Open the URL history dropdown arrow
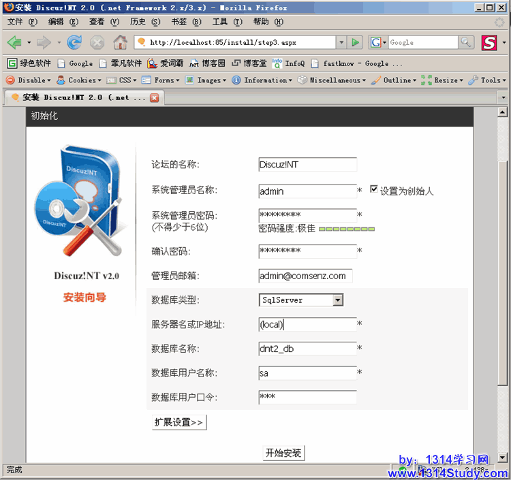 pyautogui.click(x=341, y=42)
